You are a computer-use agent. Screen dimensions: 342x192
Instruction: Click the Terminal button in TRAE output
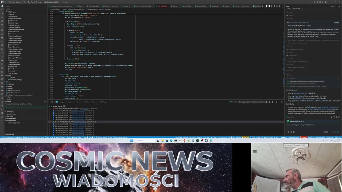tap(337, 22)
